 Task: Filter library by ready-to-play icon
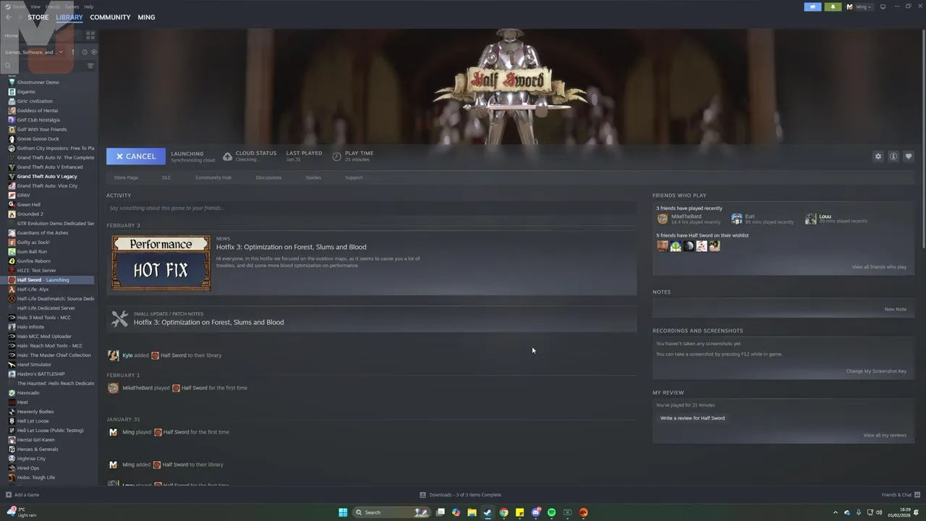(x=94, y=52)
